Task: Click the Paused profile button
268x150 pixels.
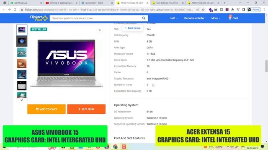Action: 254,10
